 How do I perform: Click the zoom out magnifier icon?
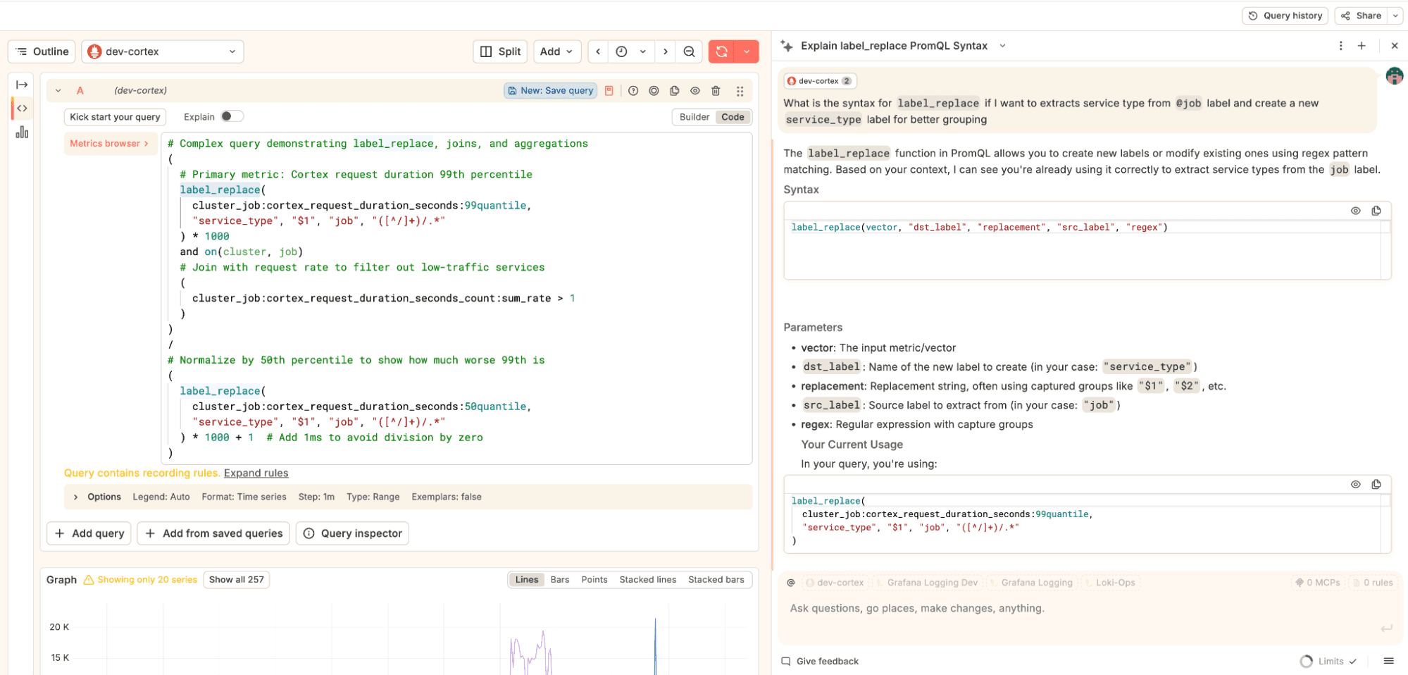coord(689,51)
